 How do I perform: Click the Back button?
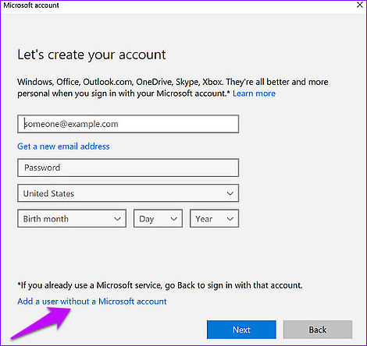(x=318, y=330)
